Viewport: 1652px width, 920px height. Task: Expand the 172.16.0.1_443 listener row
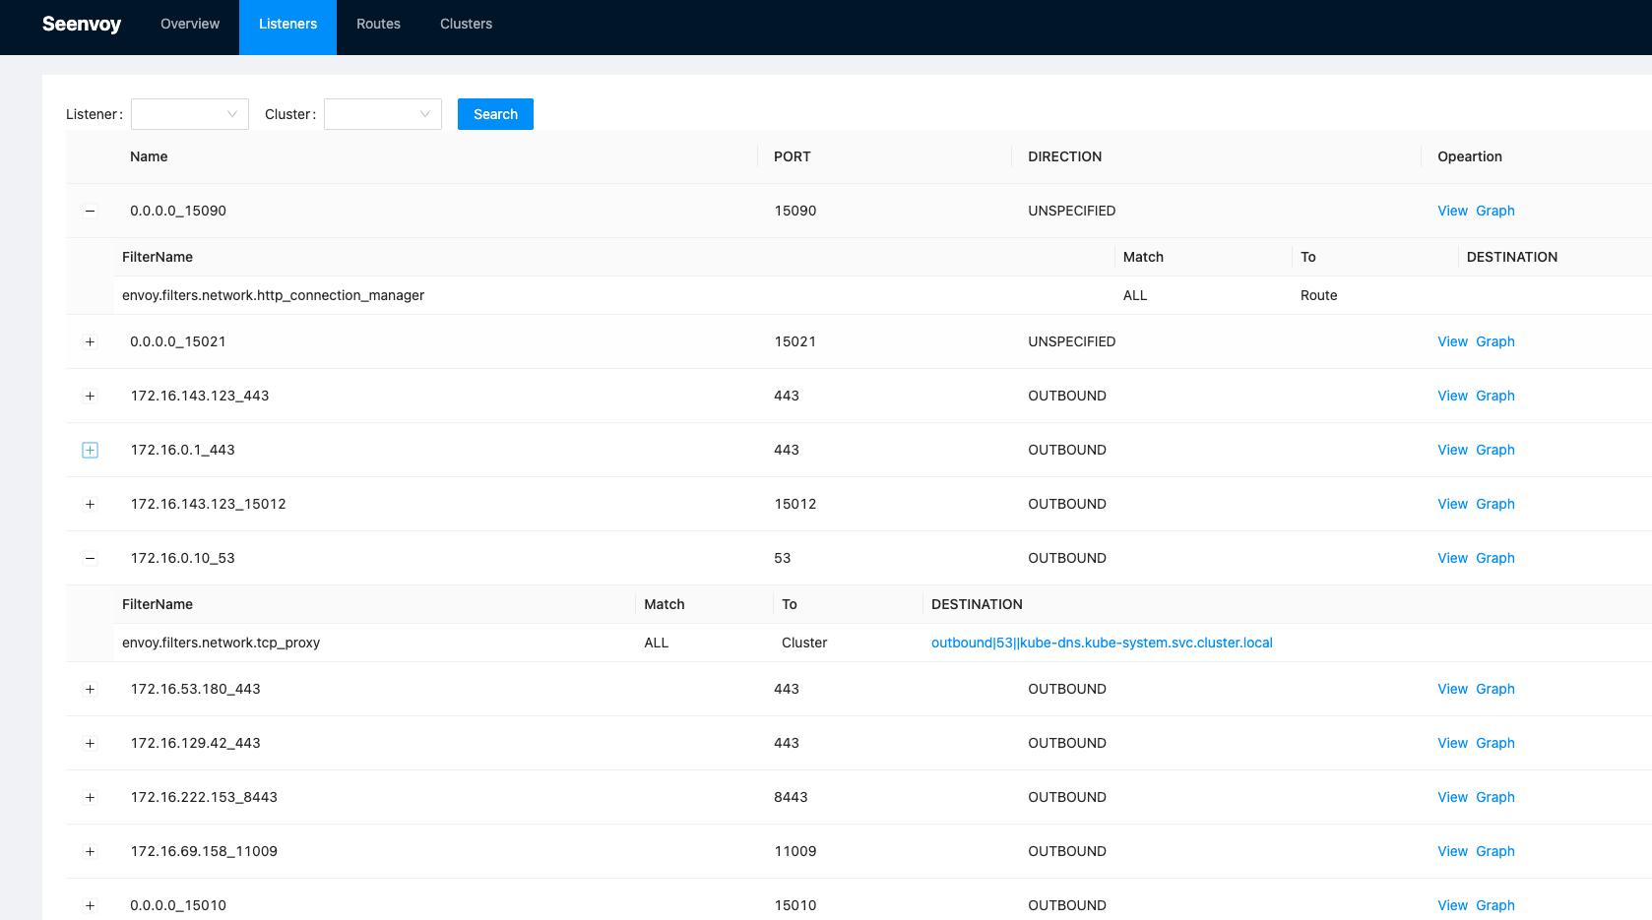click(x=90, y=450)
